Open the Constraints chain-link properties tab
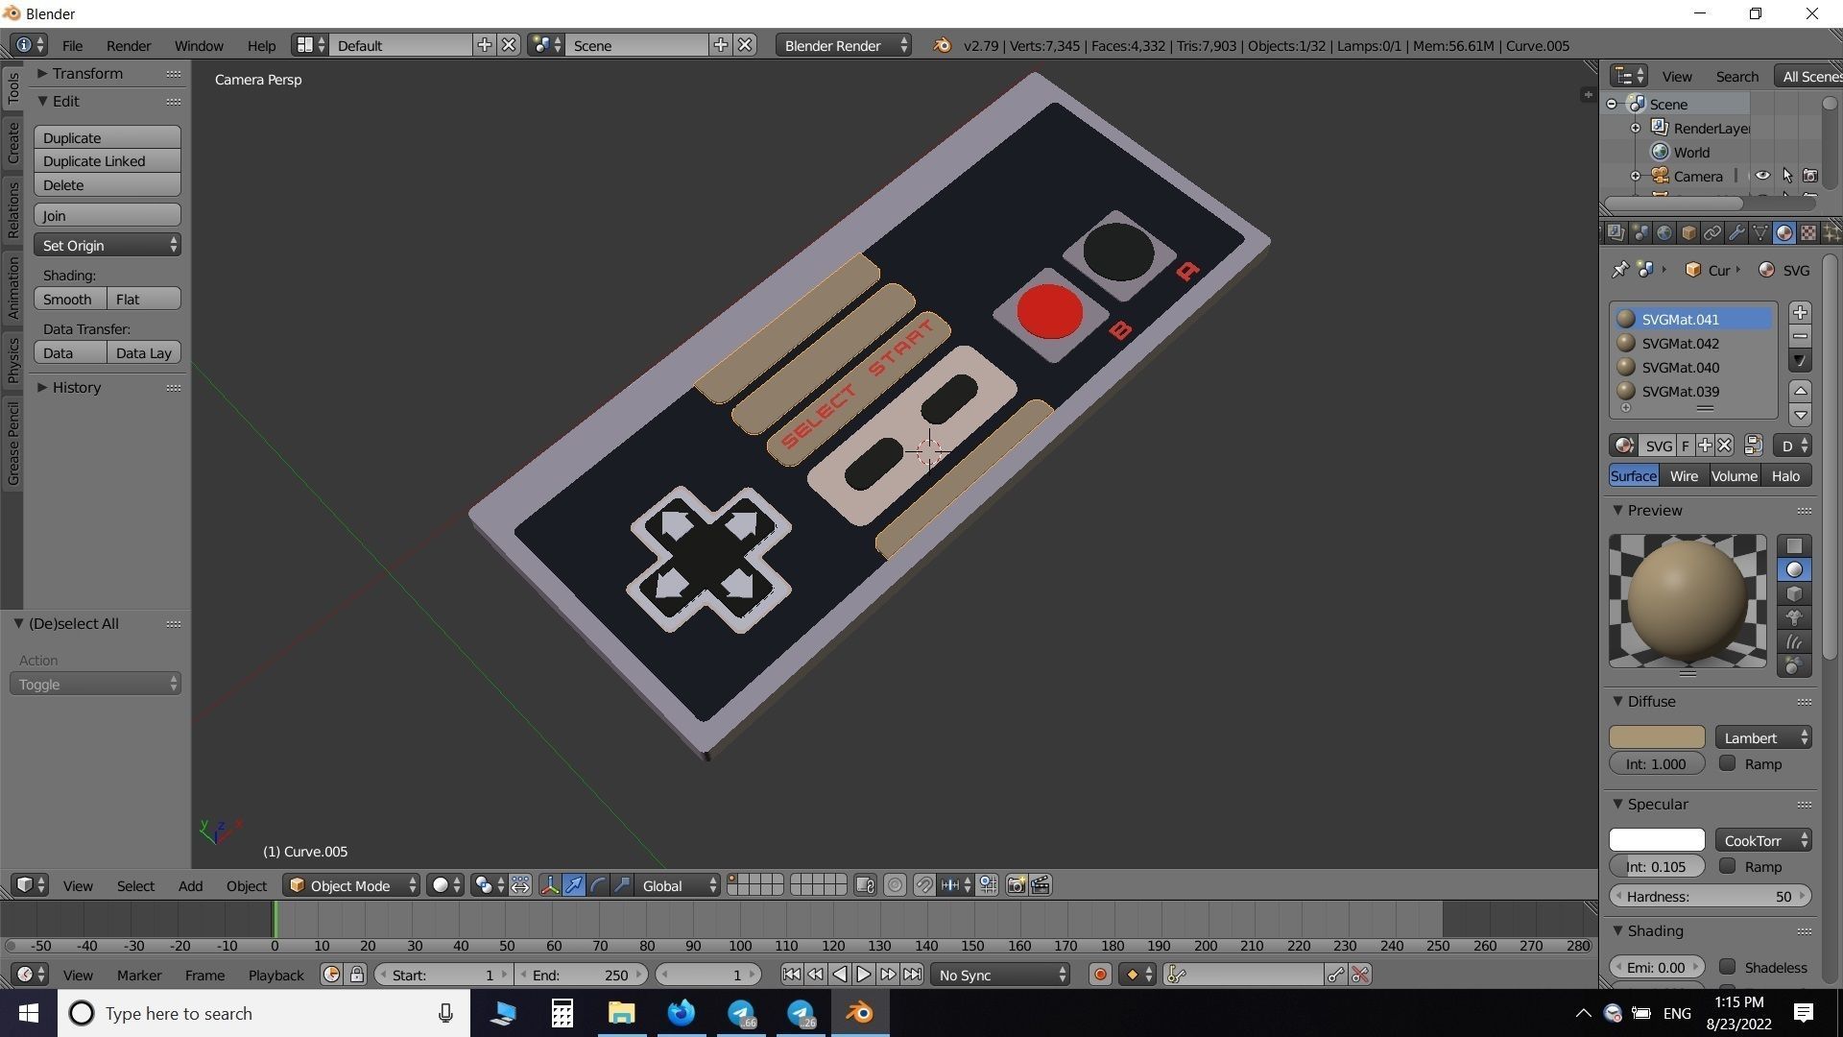The width and height of the screenshot is (1843, 1037). pyautogui.click(x=1712, y=232)
